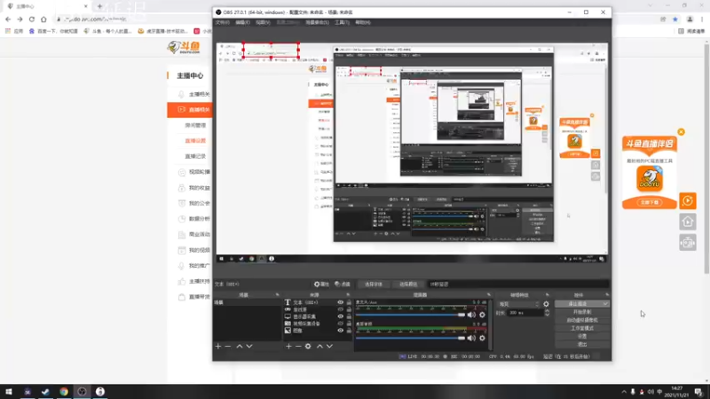Toggle visibility of display capture source
710x399 pixels.
coord(340,317)
